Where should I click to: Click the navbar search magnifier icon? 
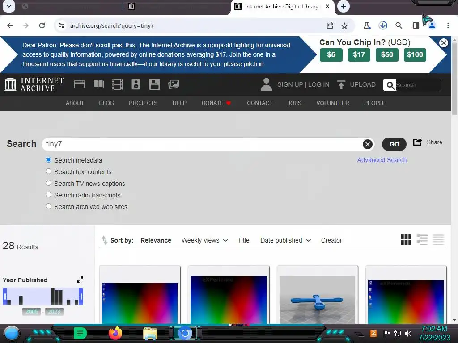(390, 85)
